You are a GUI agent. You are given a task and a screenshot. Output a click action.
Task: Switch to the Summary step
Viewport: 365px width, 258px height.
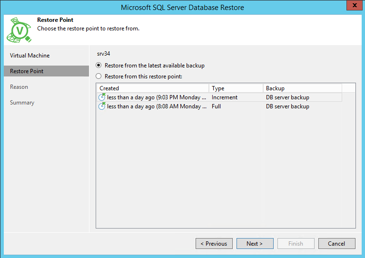point(22,103)
